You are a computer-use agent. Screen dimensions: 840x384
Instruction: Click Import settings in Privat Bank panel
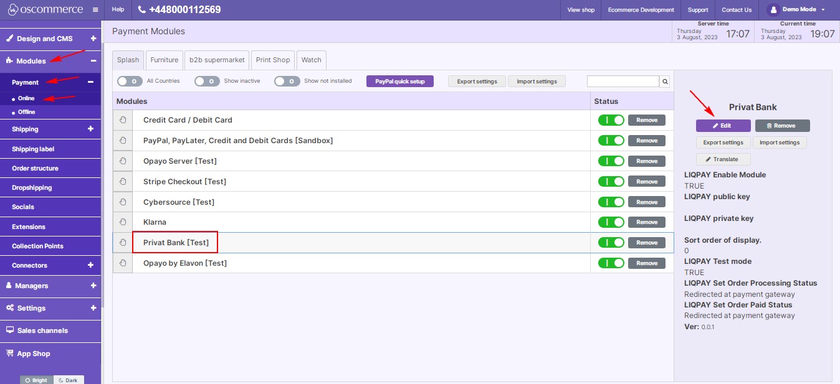click(x=780, y=143)
